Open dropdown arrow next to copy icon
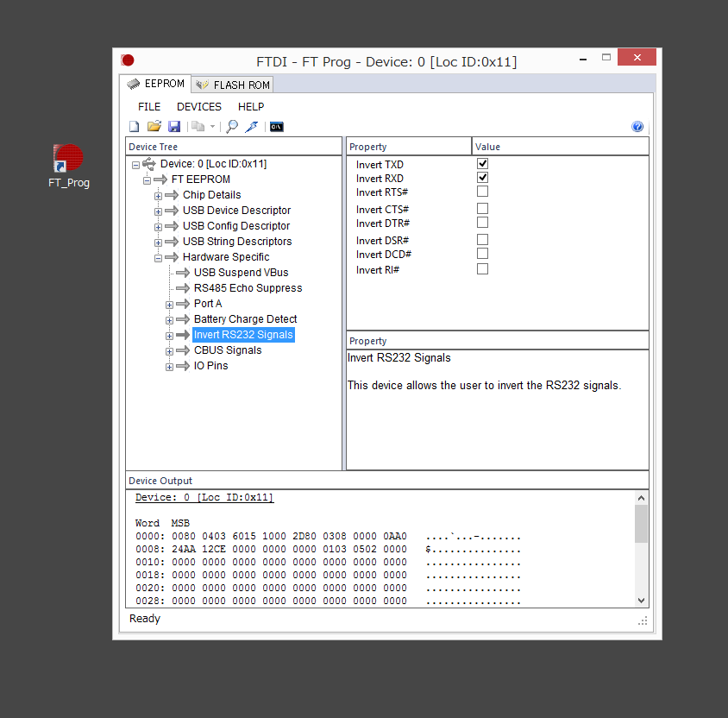The image size is (728, 718). (213, 126)
